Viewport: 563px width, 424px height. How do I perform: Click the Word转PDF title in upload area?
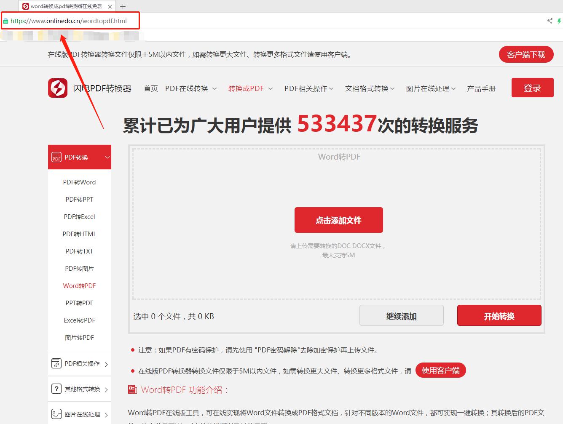click(x=339, y=157)
